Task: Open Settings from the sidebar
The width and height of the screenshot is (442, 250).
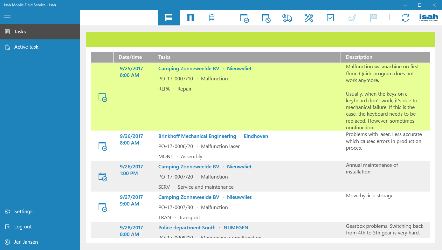Action: (x=23, y=211)
